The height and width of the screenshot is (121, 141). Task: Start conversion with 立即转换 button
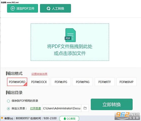112,104
